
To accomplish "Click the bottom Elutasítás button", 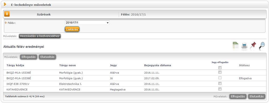I will pyautogui.click(x=257, y=96).
